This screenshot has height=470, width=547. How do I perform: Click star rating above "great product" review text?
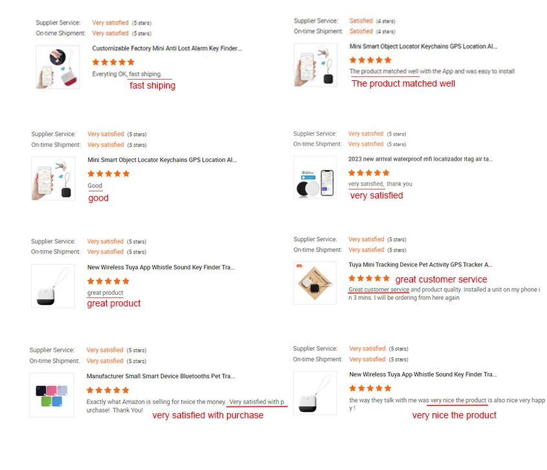(108, 281)
